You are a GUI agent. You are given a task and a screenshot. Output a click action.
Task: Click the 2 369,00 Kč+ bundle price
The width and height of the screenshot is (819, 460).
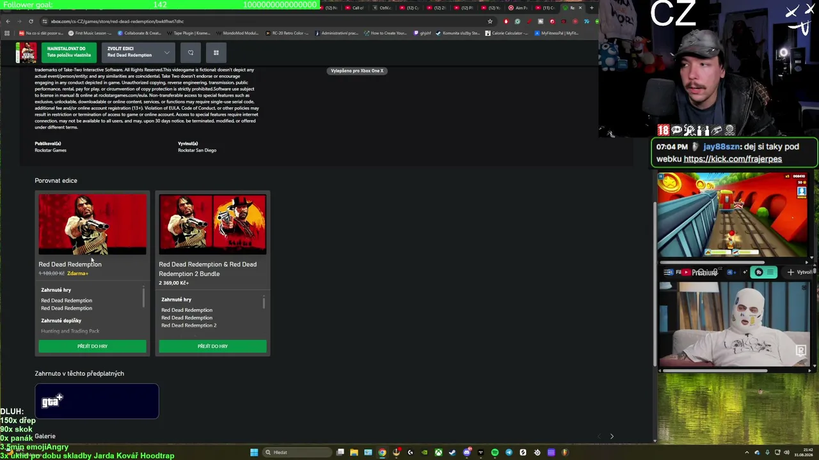pos(174,283)
